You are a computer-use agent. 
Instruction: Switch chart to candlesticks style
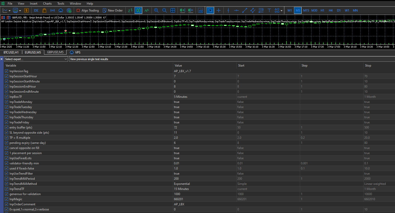(138, 10)
